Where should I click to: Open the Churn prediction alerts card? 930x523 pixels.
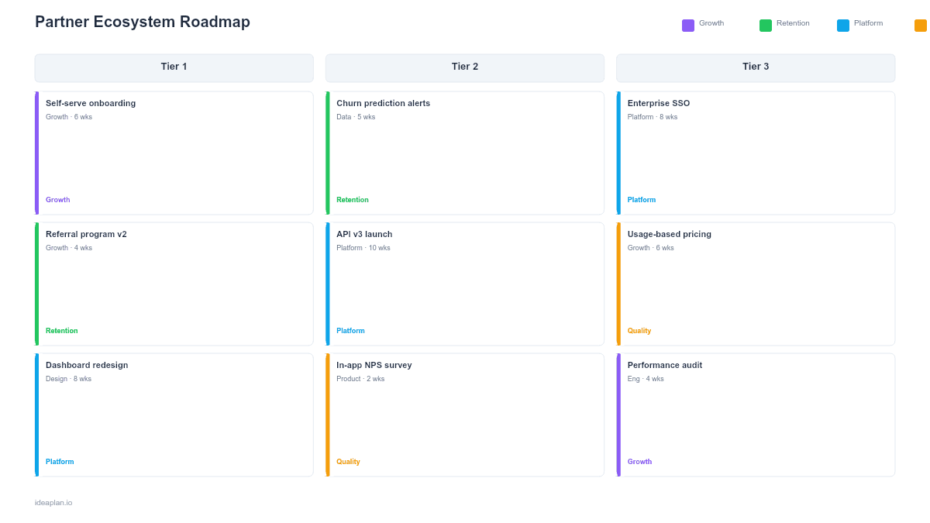(x=465, y=152)
